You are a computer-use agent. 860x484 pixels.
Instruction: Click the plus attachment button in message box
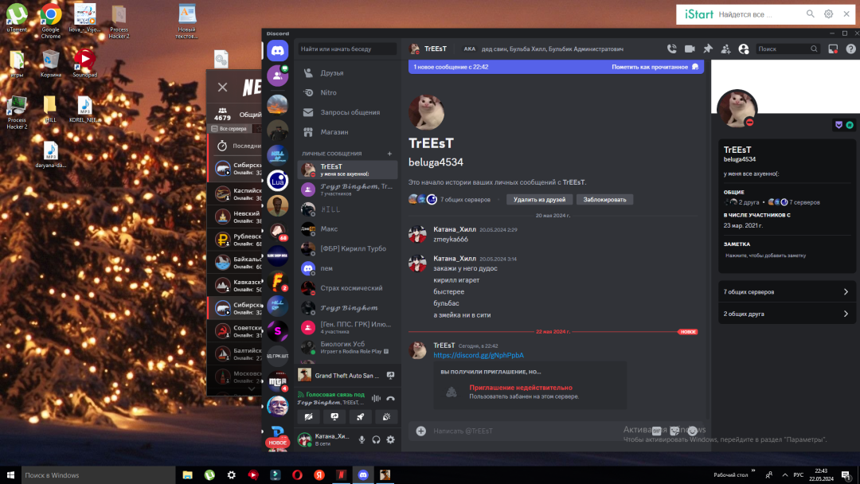[420, 431]
